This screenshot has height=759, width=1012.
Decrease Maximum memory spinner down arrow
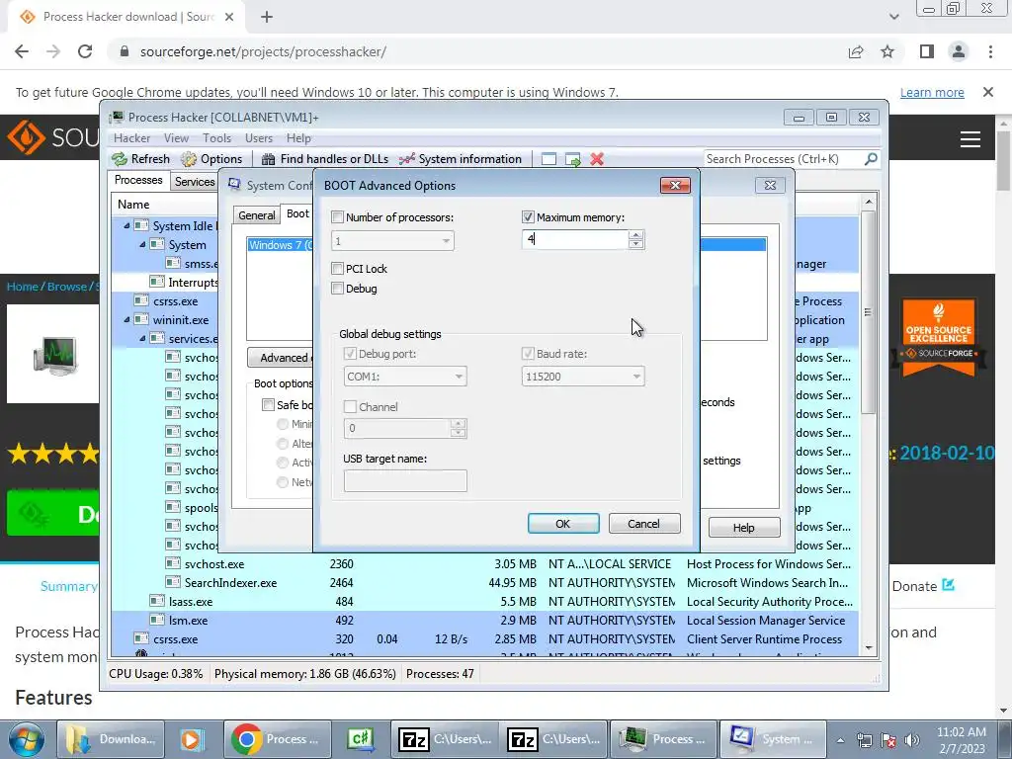point(635,244)
